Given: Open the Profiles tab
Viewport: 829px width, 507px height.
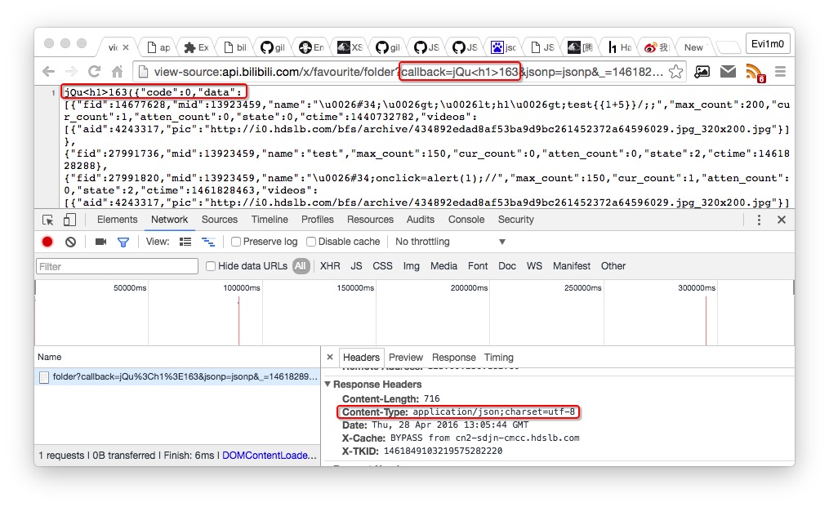Looking at the screenshot, I should 317,220.
